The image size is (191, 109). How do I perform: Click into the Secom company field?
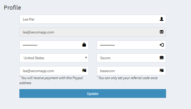(131, 58)
